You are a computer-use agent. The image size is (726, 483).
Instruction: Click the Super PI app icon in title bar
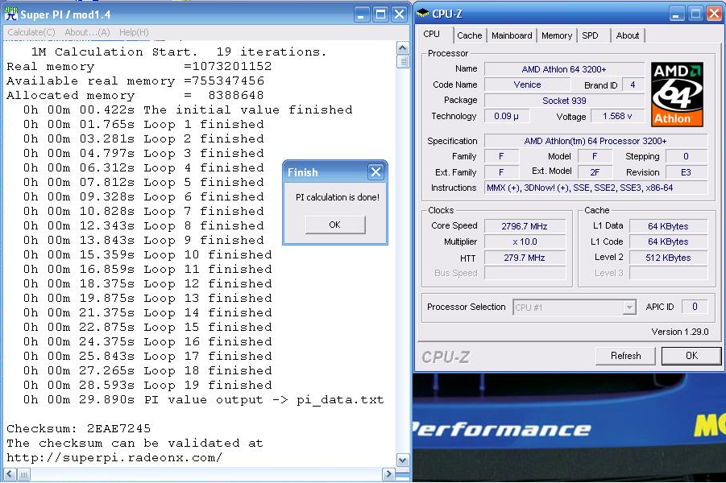tap(11, 14)
